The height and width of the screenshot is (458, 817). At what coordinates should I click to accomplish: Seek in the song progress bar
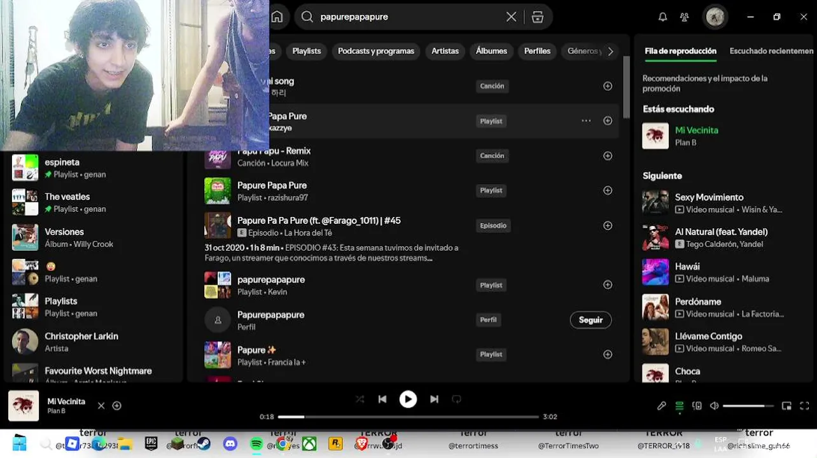coord(408,417)
